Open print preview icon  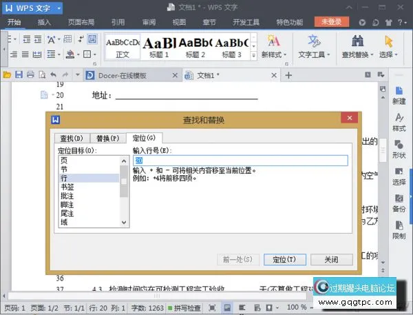(x=42, y=75)
